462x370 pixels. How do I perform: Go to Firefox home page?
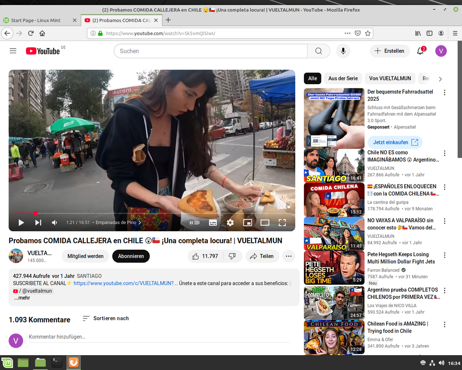click(42, 33)
